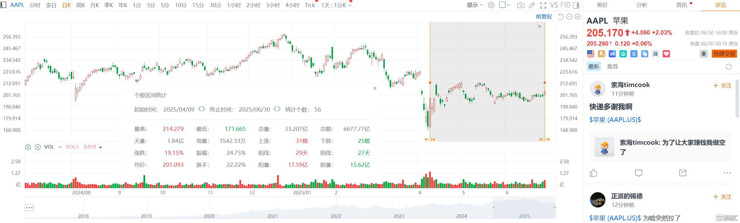
Task: Open 索海timcook avatar profile
Action: click(598, 89)
